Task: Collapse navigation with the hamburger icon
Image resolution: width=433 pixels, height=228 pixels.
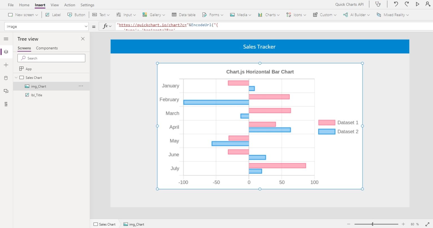Action: click(6, 39)
